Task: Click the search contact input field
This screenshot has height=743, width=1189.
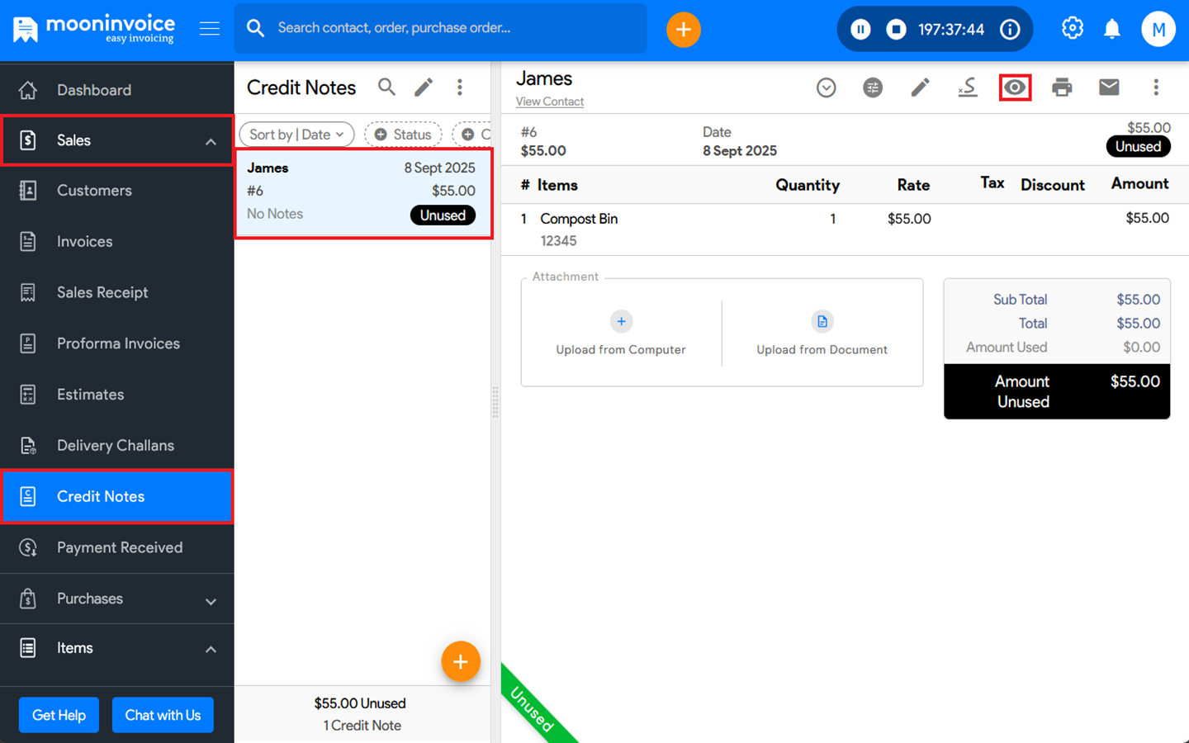Action: click(454, 28)
